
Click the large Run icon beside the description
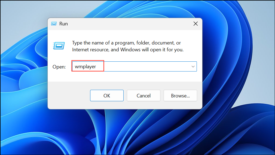point(59,46)
